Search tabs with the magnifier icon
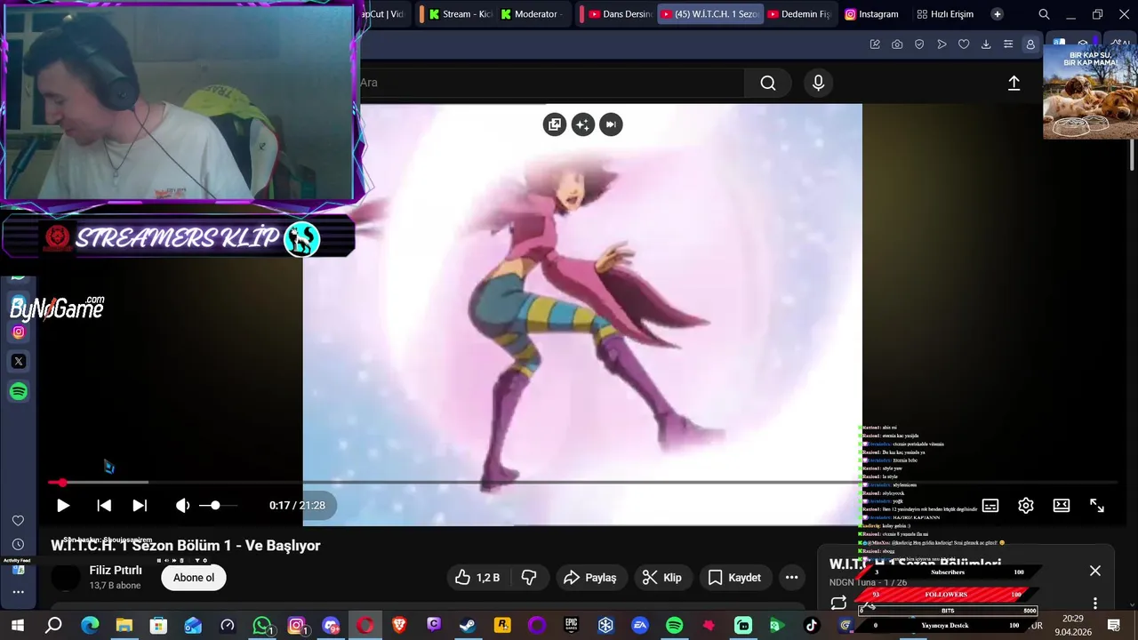Screen dimensions: 1138x640 [x=1044, y=14]
